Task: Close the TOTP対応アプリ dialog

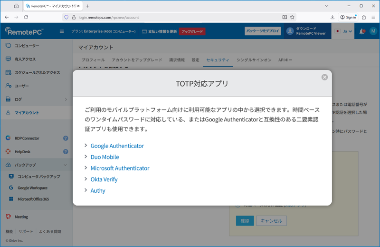Action: click(x=324, y=77)
